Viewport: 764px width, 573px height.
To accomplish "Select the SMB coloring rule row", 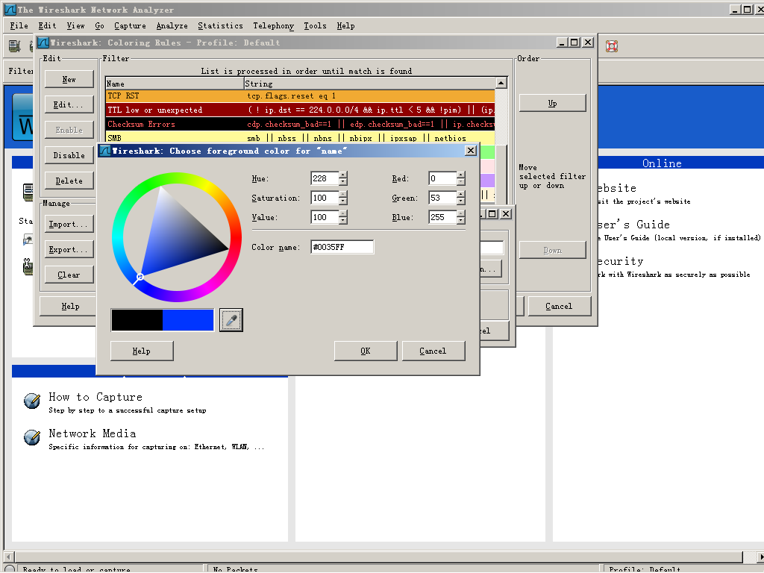I will coord(300,138).
